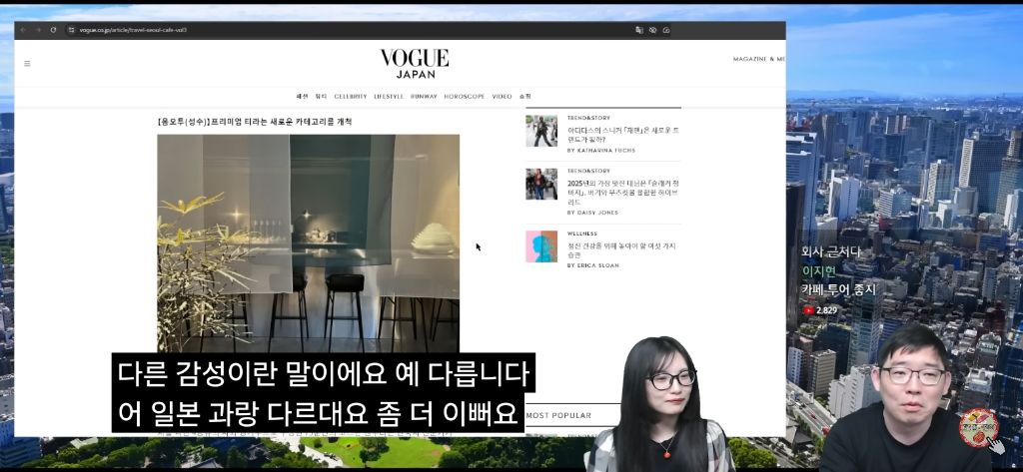Click the browser forward arrow
Screen dimensions: 1023x472
[37, 30]
